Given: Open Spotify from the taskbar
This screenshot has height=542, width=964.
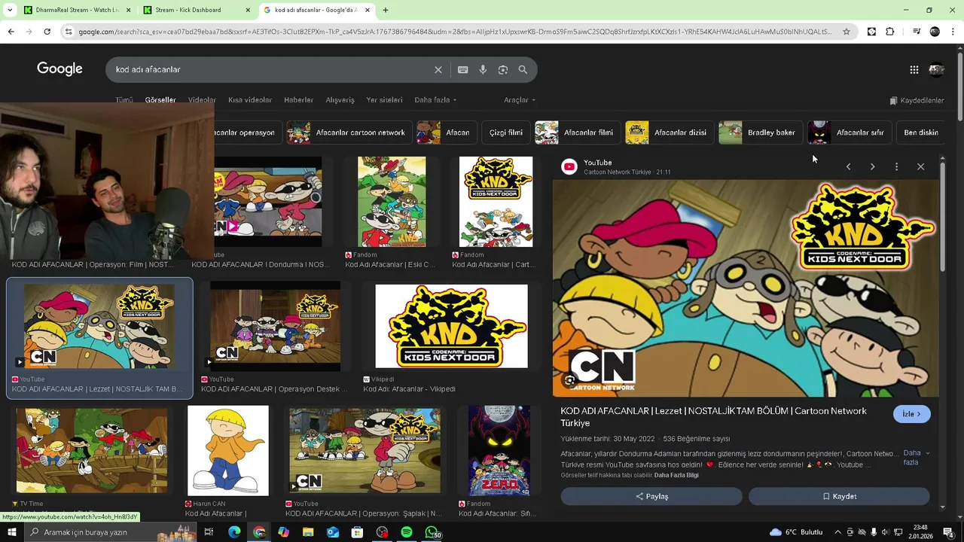Looking at the screenshot, I should coord(407,532).
